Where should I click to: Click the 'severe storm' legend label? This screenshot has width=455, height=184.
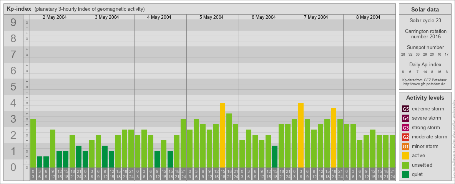point(427,118)
